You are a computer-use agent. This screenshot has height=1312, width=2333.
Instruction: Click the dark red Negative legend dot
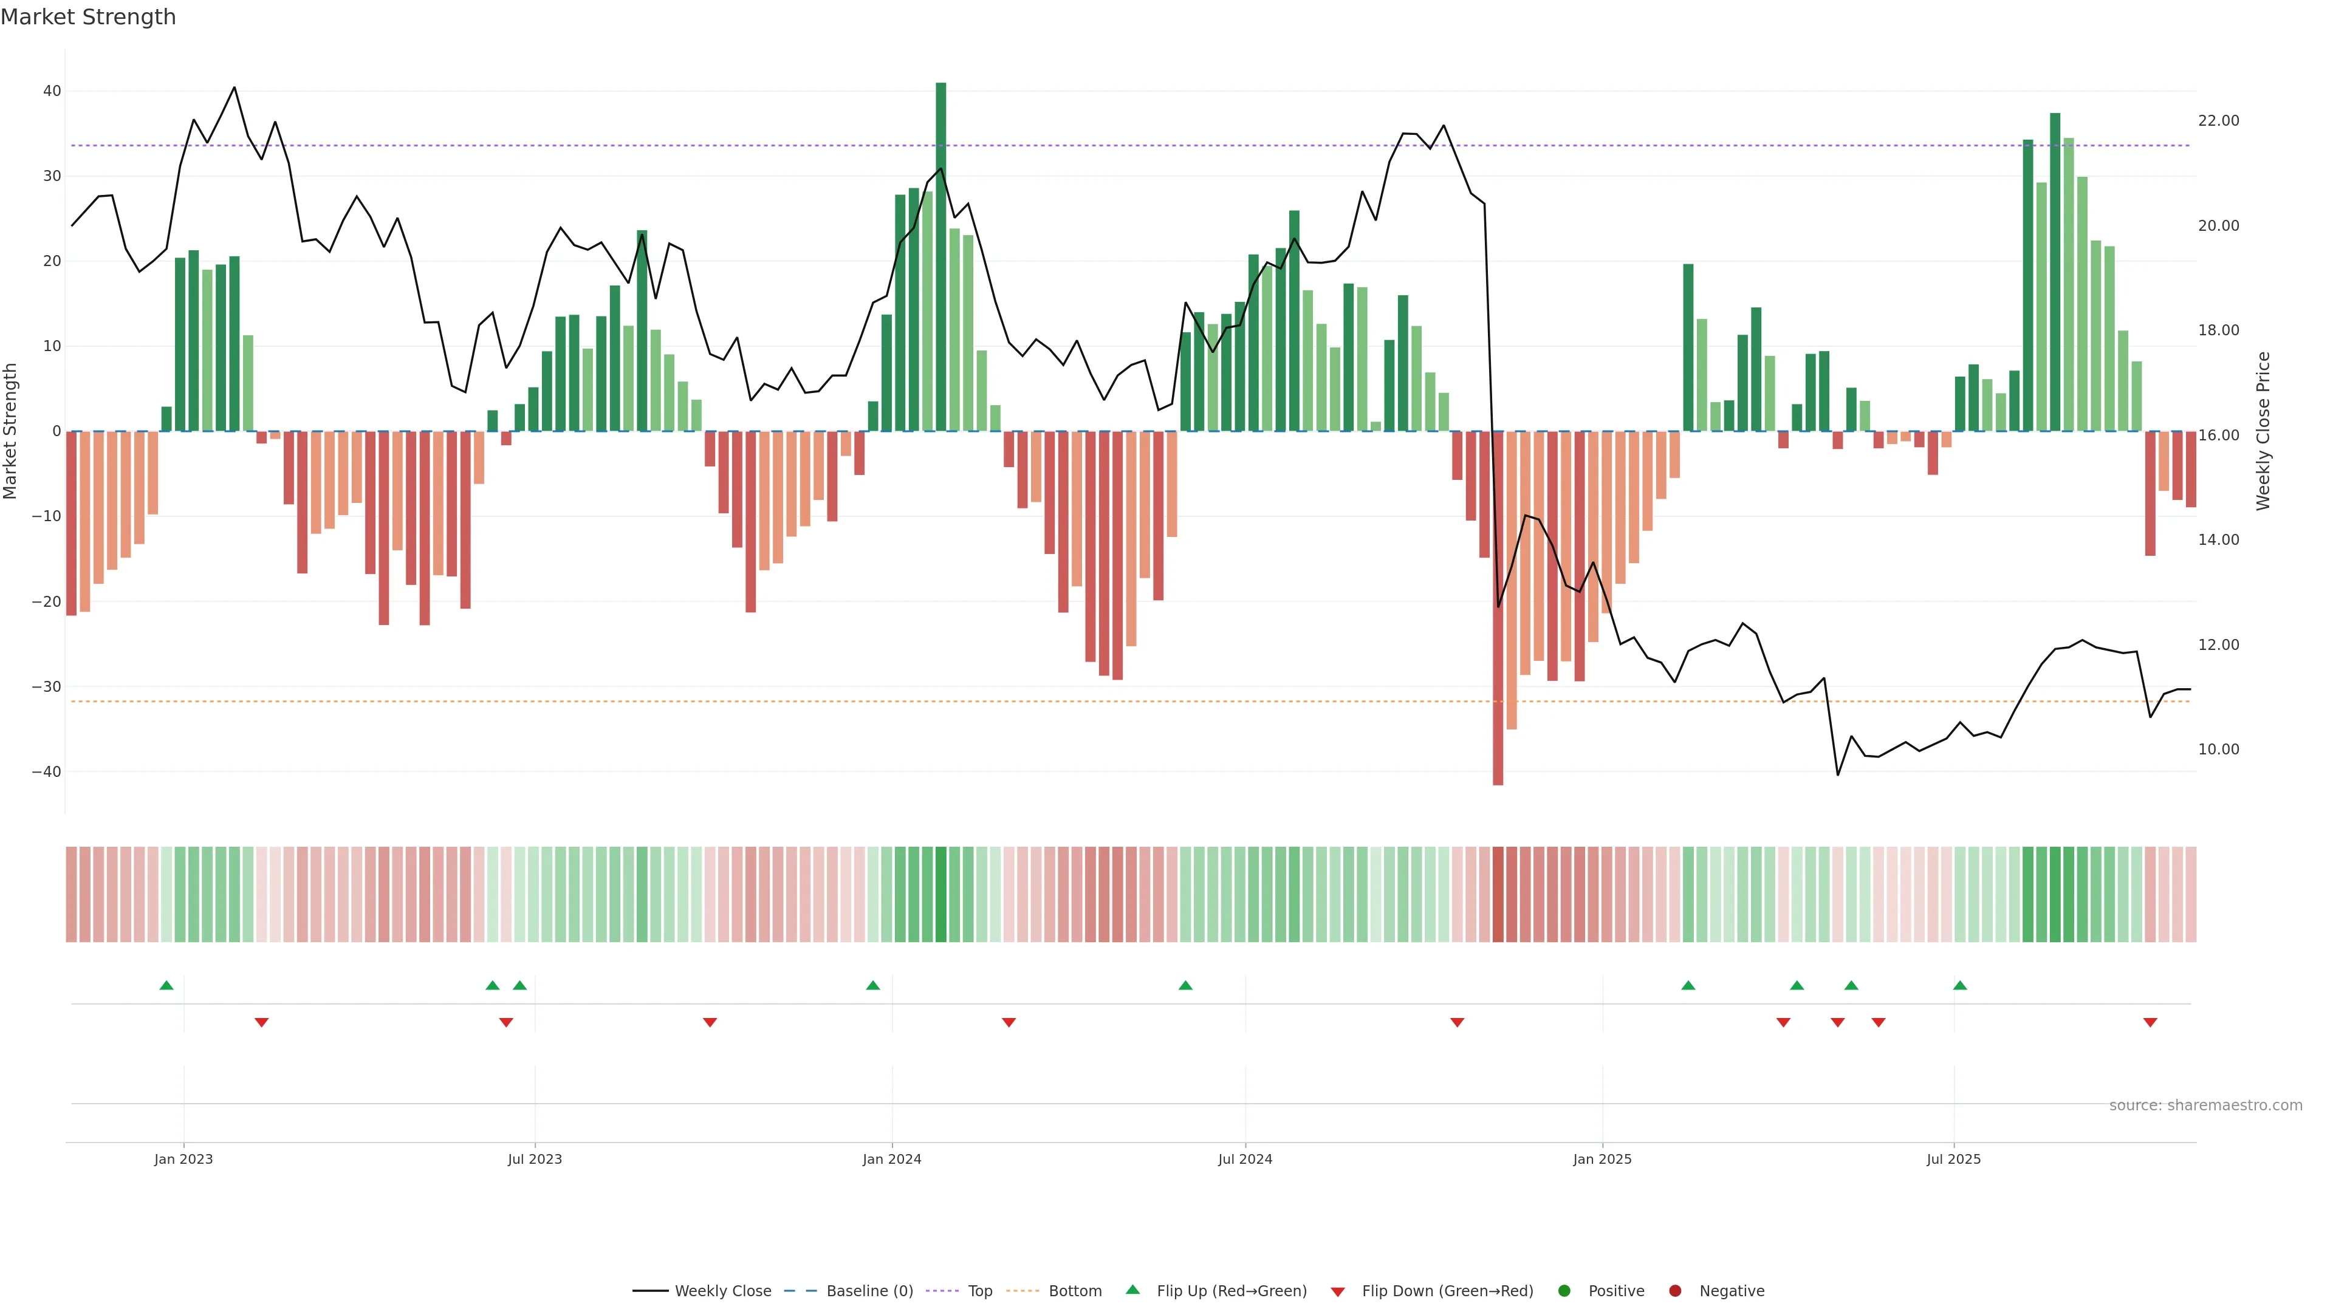coord(1674,1291)
